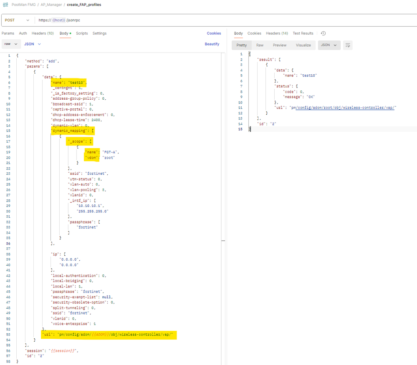Viewport: 417px width, 365px height.
Task: Click the "dynamic_mapping" key in request body
Action: 69,131
